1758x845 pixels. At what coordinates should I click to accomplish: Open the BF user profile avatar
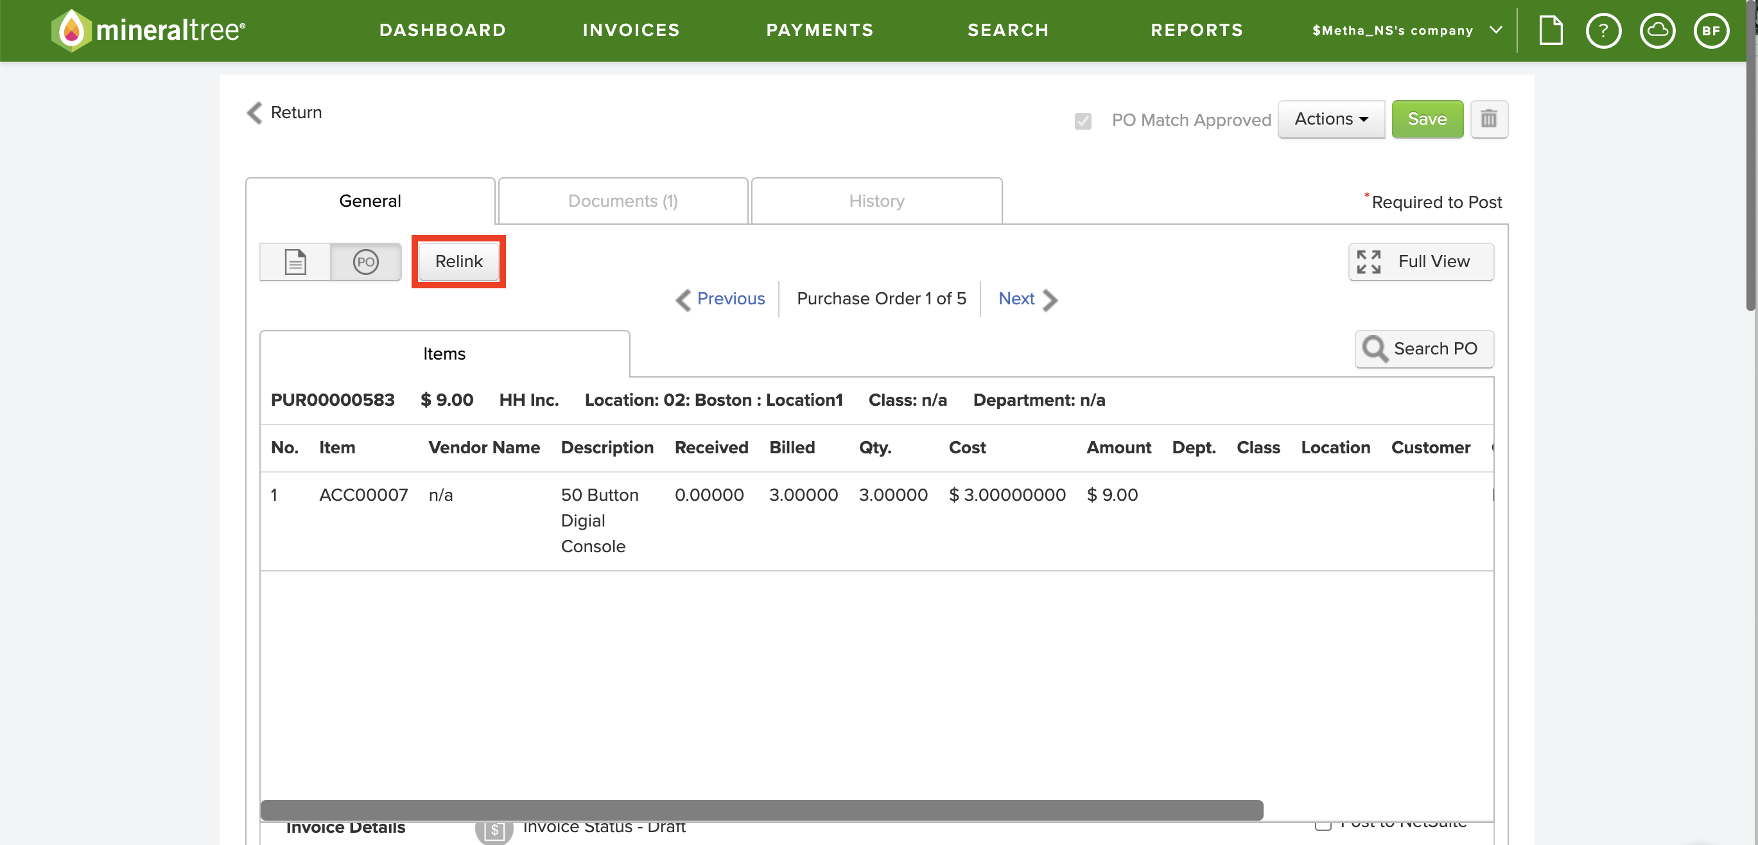(1711, 31)
